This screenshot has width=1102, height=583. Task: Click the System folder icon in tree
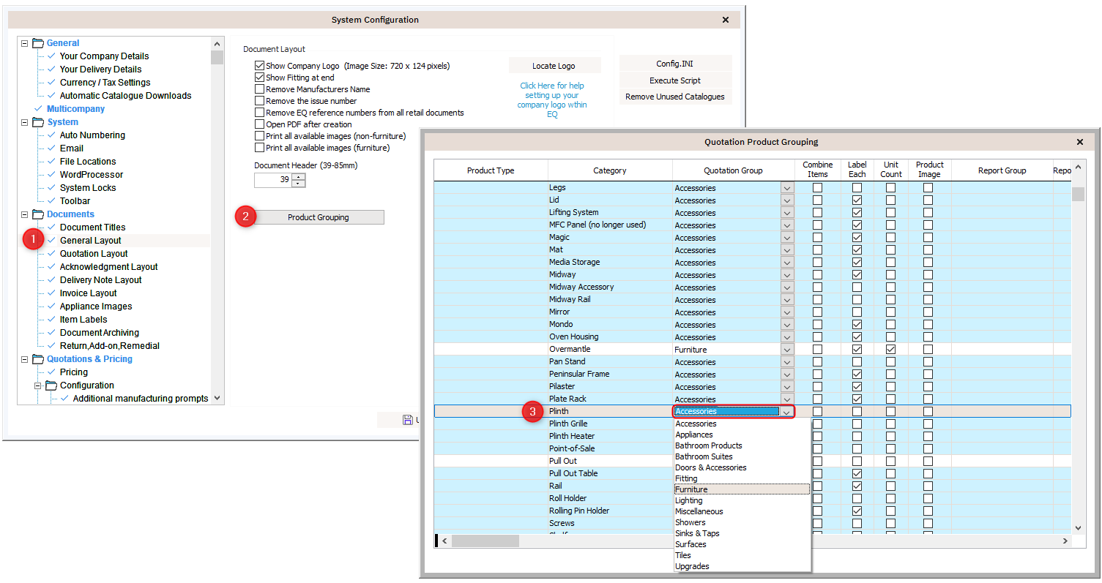37,122
